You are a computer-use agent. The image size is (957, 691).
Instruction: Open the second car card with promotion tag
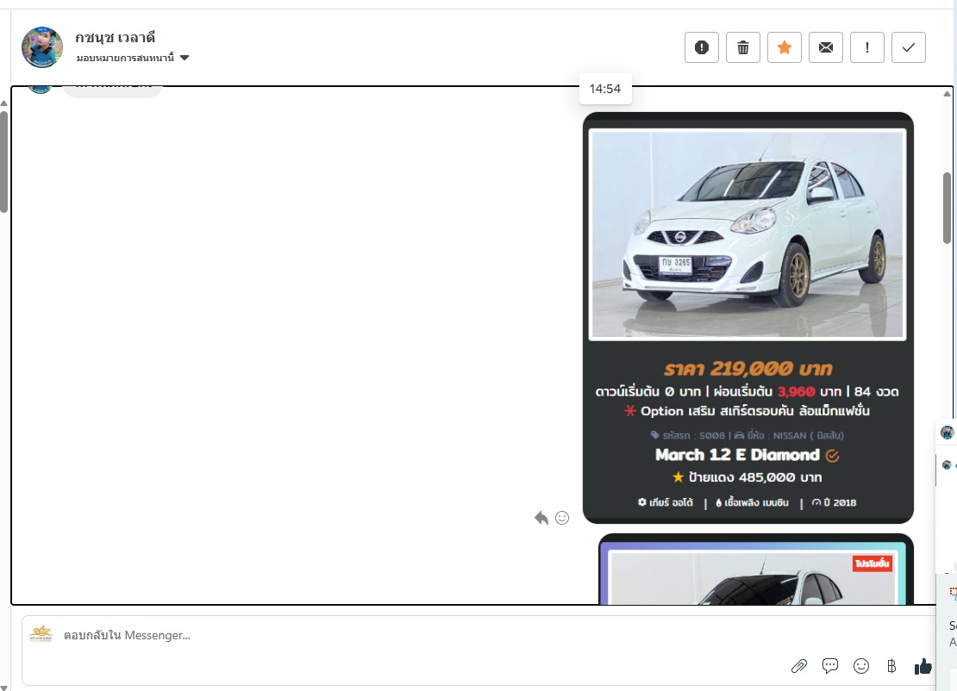pos(755,573)
